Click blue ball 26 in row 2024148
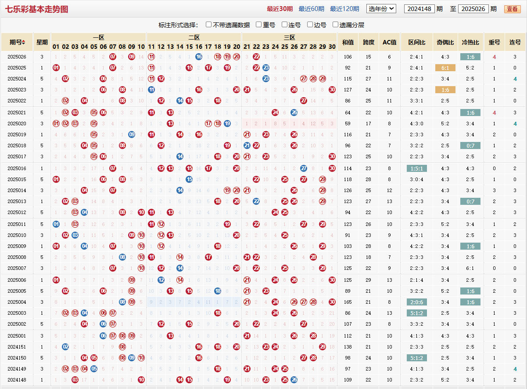Viewport: 527px width, 389px height. (294, 380)
